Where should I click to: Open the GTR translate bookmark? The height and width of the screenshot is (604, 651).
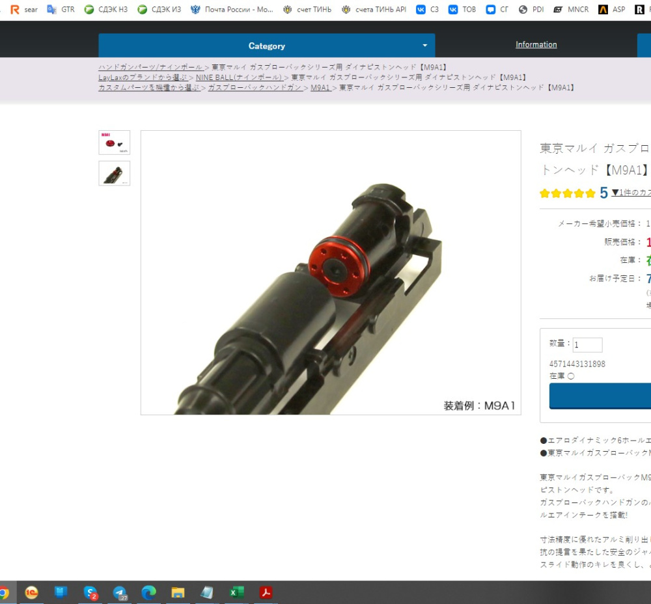coord(61,9)
